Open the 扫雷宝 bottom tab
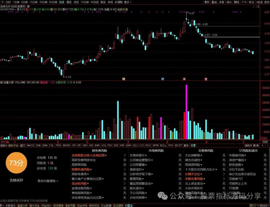The height and width of the screenshot is (207, 270). [x=129, y=205]
